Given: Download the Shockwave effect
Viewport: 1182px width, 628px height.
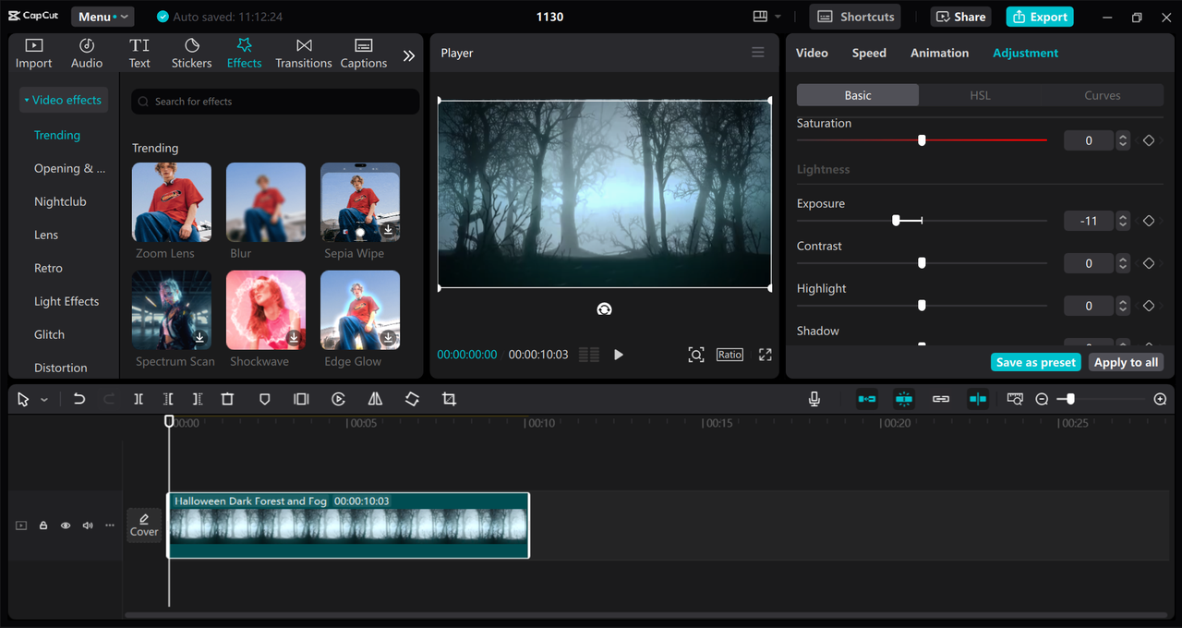Looking at the screenshot, I should click(295, 338).
